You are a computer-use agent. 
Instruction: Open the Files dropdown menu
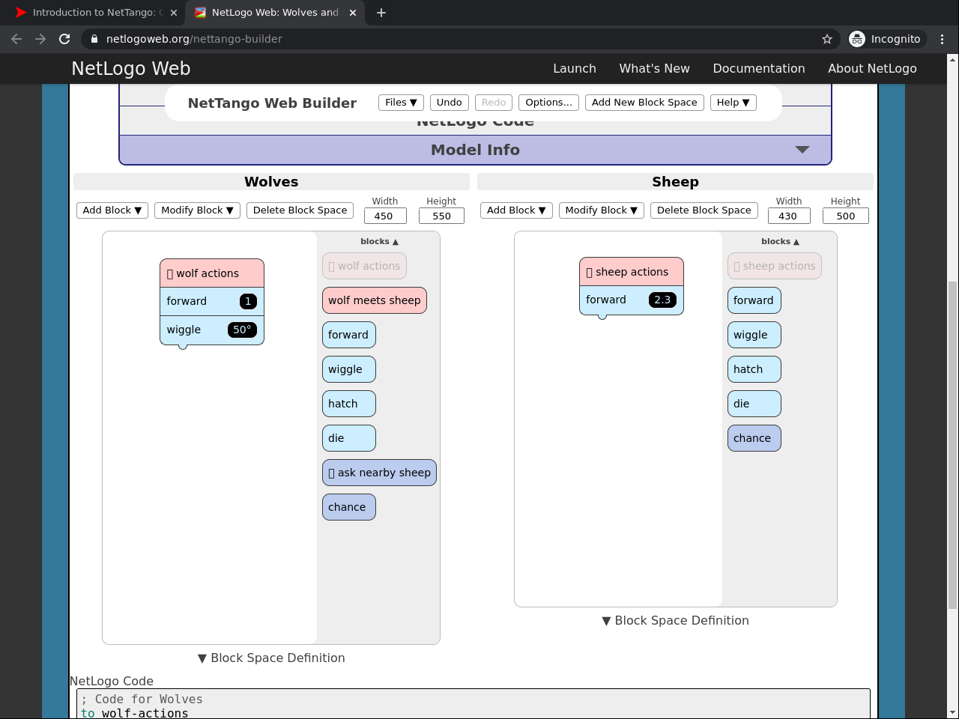(x=401, y=103)
